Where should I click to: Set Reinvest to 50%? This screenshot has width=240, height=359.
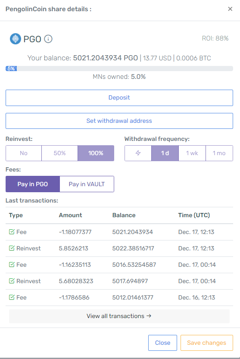(60, 153)
